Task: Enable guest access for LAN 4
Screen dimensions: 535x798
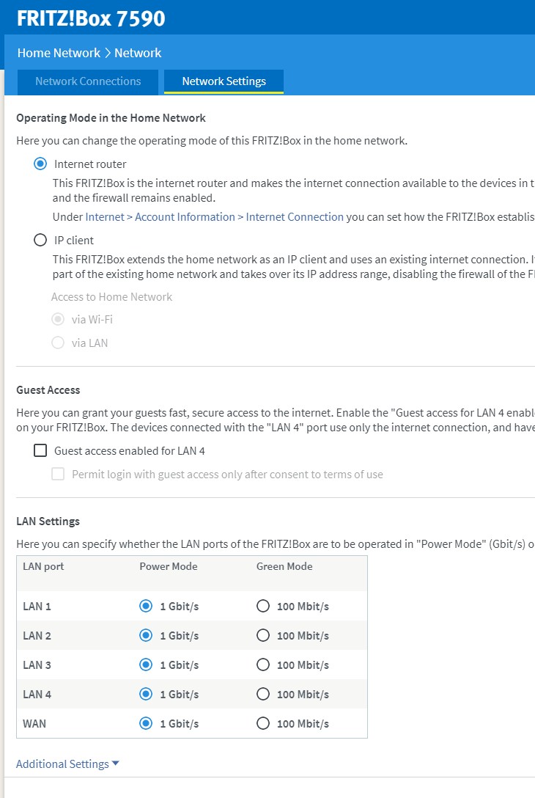Action: [40, 451]
